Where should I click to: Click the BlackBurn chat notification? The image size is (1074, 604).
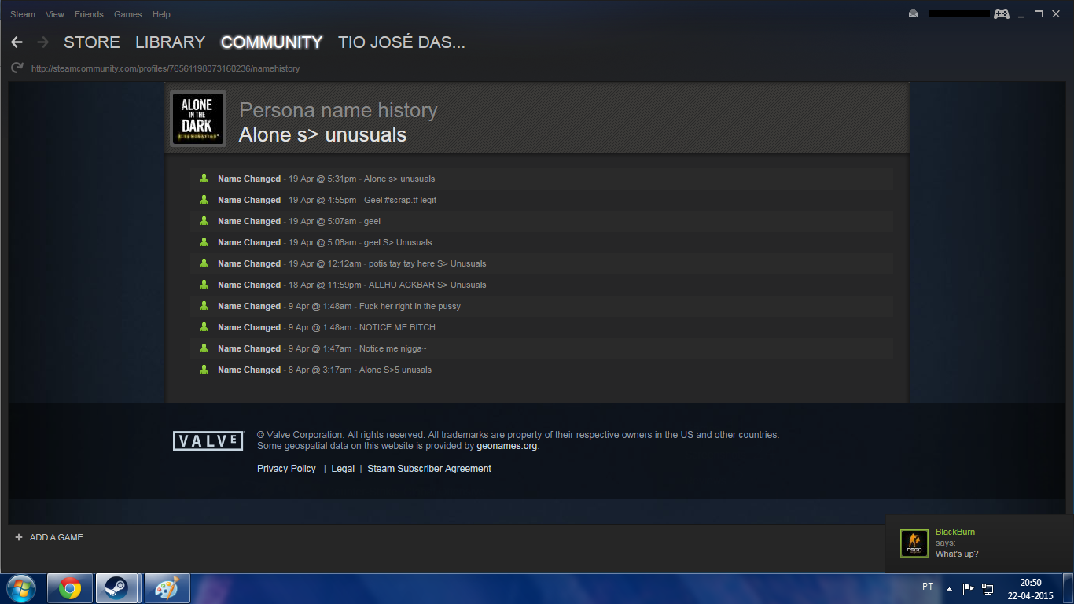tap(980, 543)
